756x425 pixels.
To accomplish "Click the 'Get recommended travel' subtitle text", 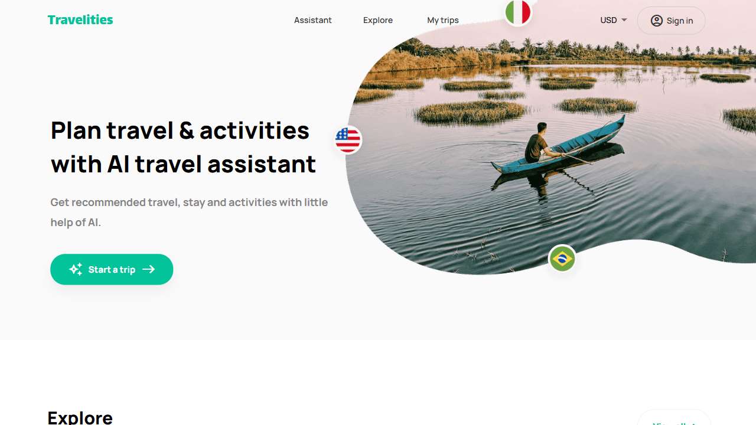I will tap(189, 212).
